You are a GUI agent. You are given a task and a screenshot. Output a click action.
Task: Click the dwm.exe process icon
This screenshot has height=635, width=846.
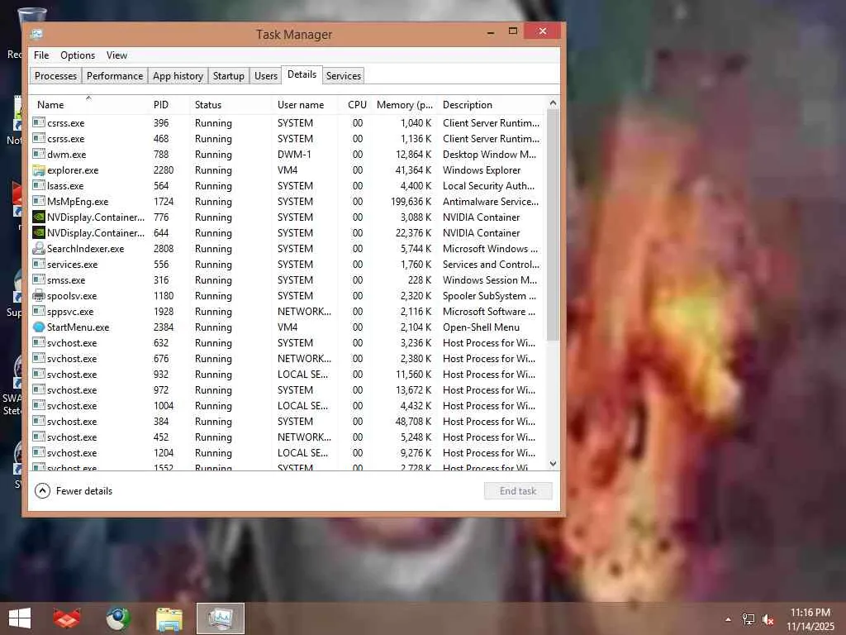[x=38, y=155]
